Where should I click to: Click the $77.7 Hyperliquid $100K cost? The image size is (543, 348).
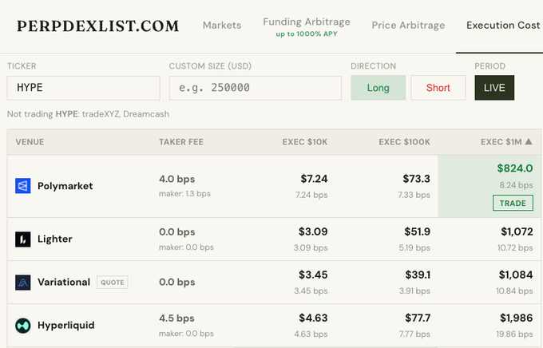coord(418,318)
